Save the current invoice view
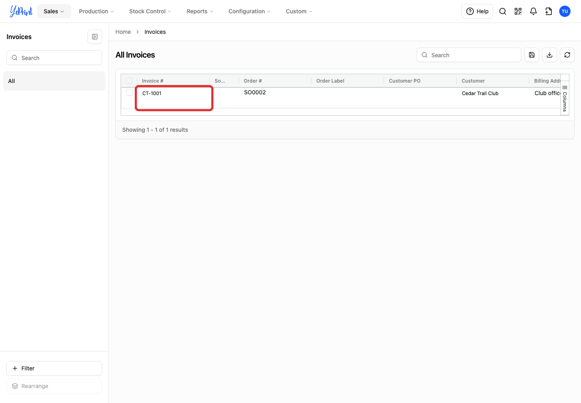The height and width of the screenshot is (403, 581). [532, 55]
